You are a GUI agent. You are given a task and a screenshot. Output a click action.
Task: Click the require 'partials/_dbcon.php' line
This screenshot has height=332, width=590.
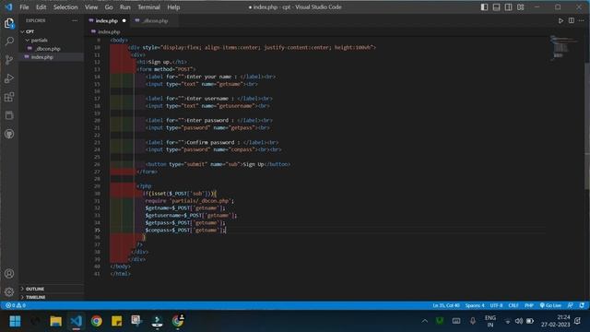pos(190,201)
